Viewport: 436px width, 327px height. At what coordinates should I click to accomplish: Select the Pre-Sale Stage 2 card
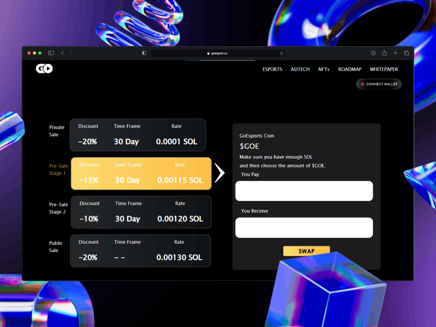(x=141, y=212)
